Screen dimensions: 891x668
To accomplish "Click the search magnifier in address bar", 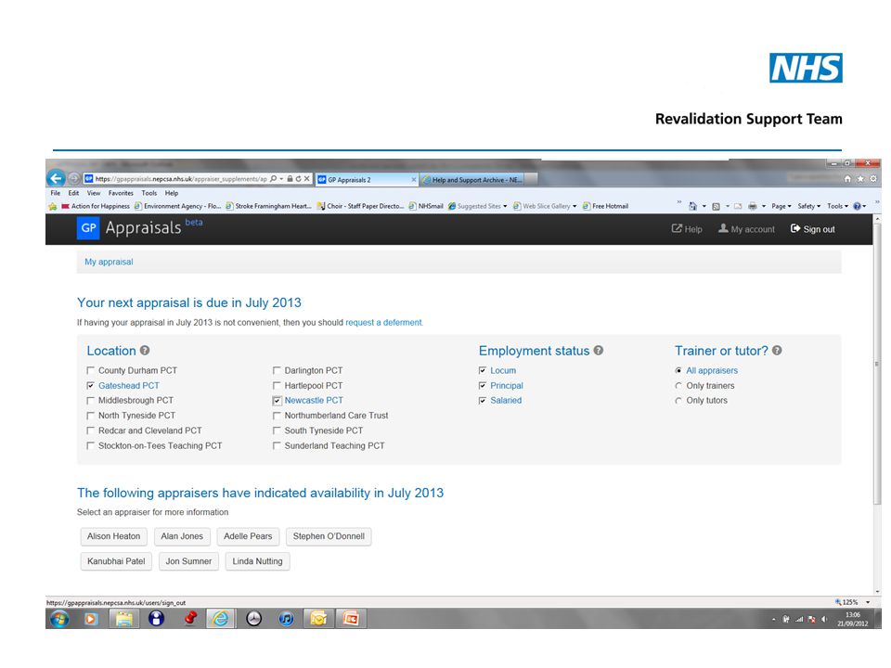I will coord(273,178).
